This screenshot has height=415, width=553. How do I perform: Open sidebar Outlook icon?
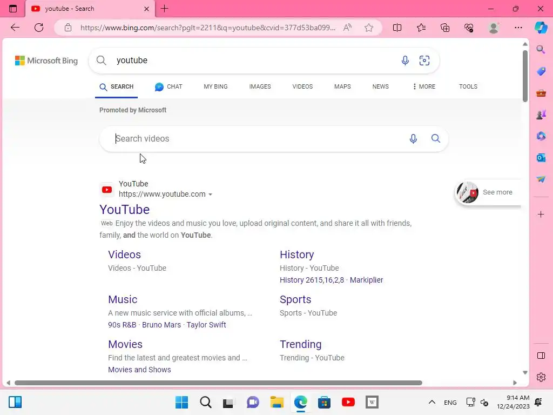pos(541,158)
